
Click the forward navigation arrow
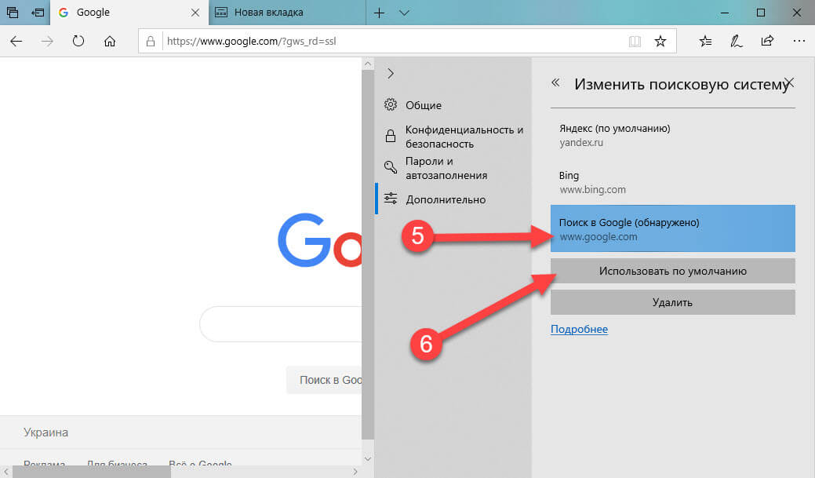47,41
